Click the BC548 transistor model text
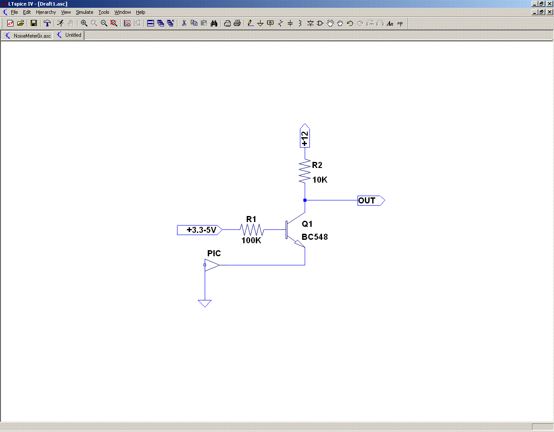The height and width of the screenshot is (432, 554). tap(315, 237)
